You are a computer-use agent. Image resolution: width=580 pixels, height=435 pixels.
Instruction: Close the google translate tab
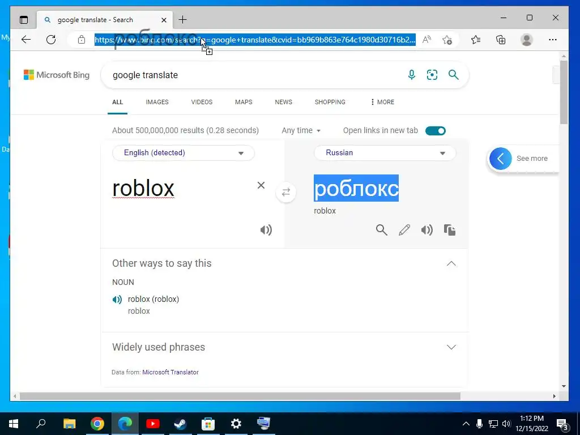(x=164, y=20)
